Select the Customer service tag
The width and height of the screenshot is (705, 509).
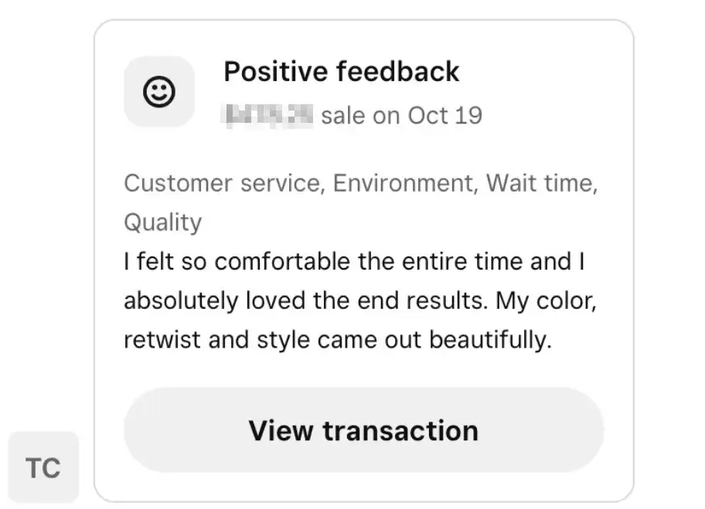(x=221, y=183)
